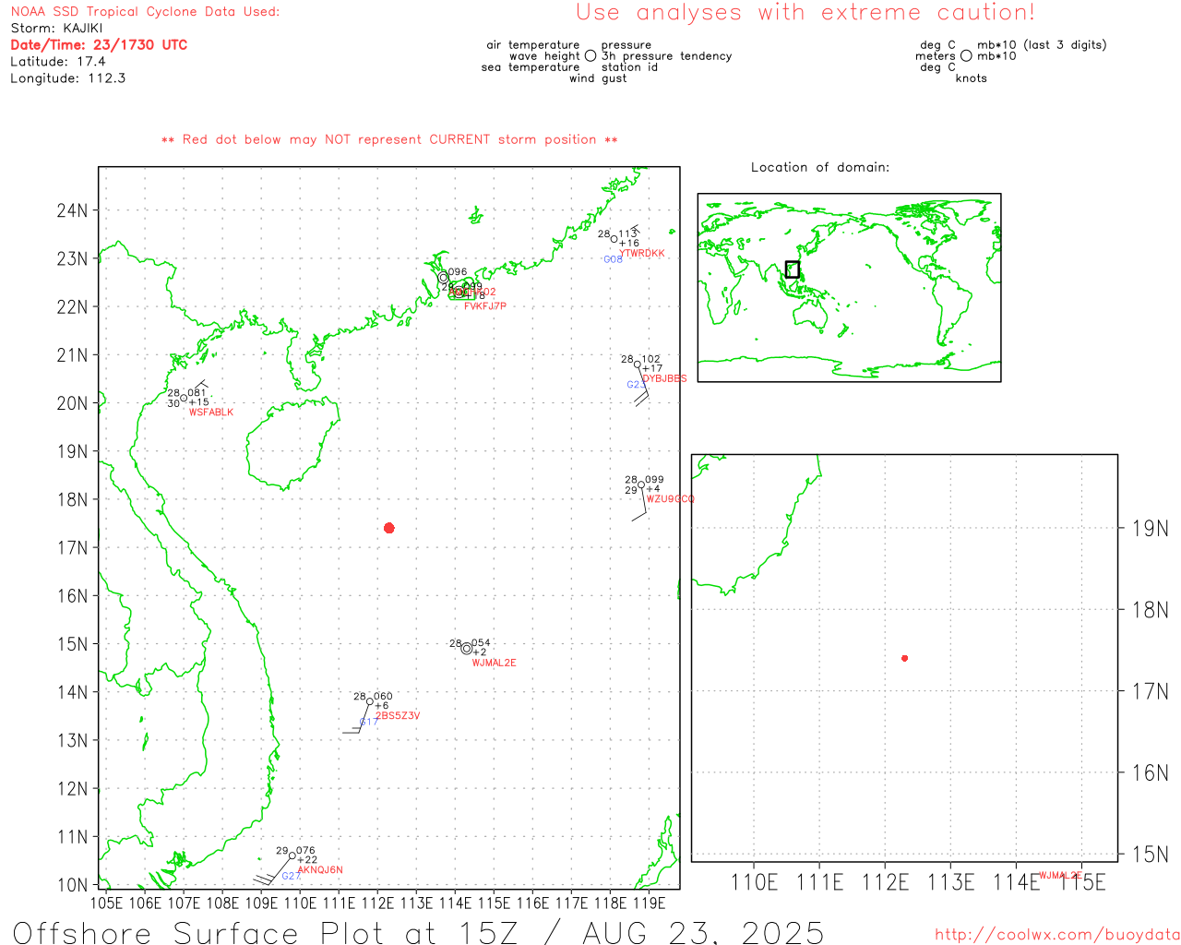The height and width of the screenshot is (945, 1181).
Task: Open the coolwx.com/buoydata URL
Action: point(1057,935)
